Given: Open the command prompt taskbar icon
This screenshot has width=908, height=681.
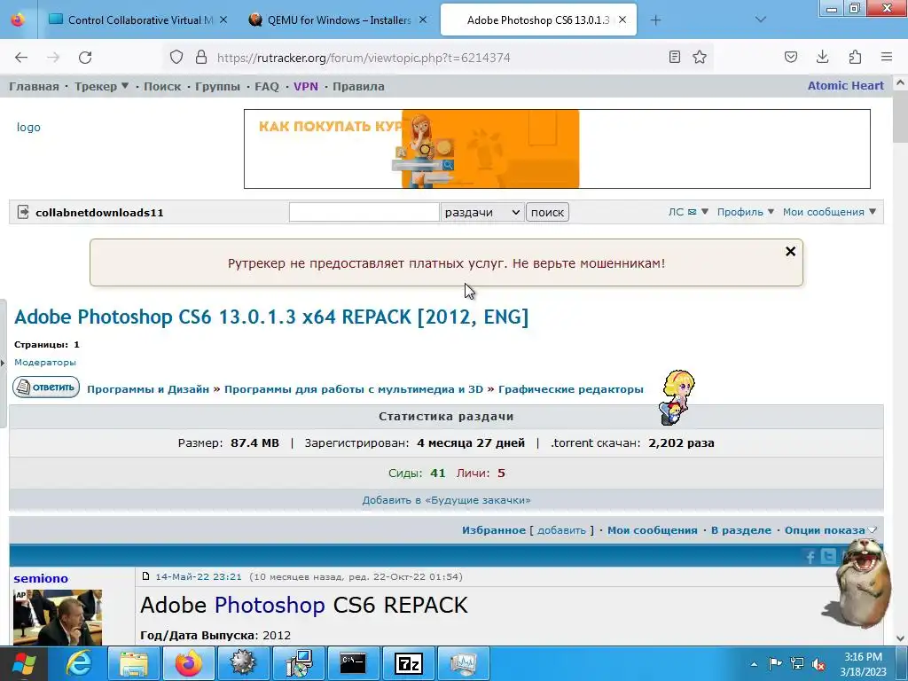Looking at the screenshot, I should 353,663.
